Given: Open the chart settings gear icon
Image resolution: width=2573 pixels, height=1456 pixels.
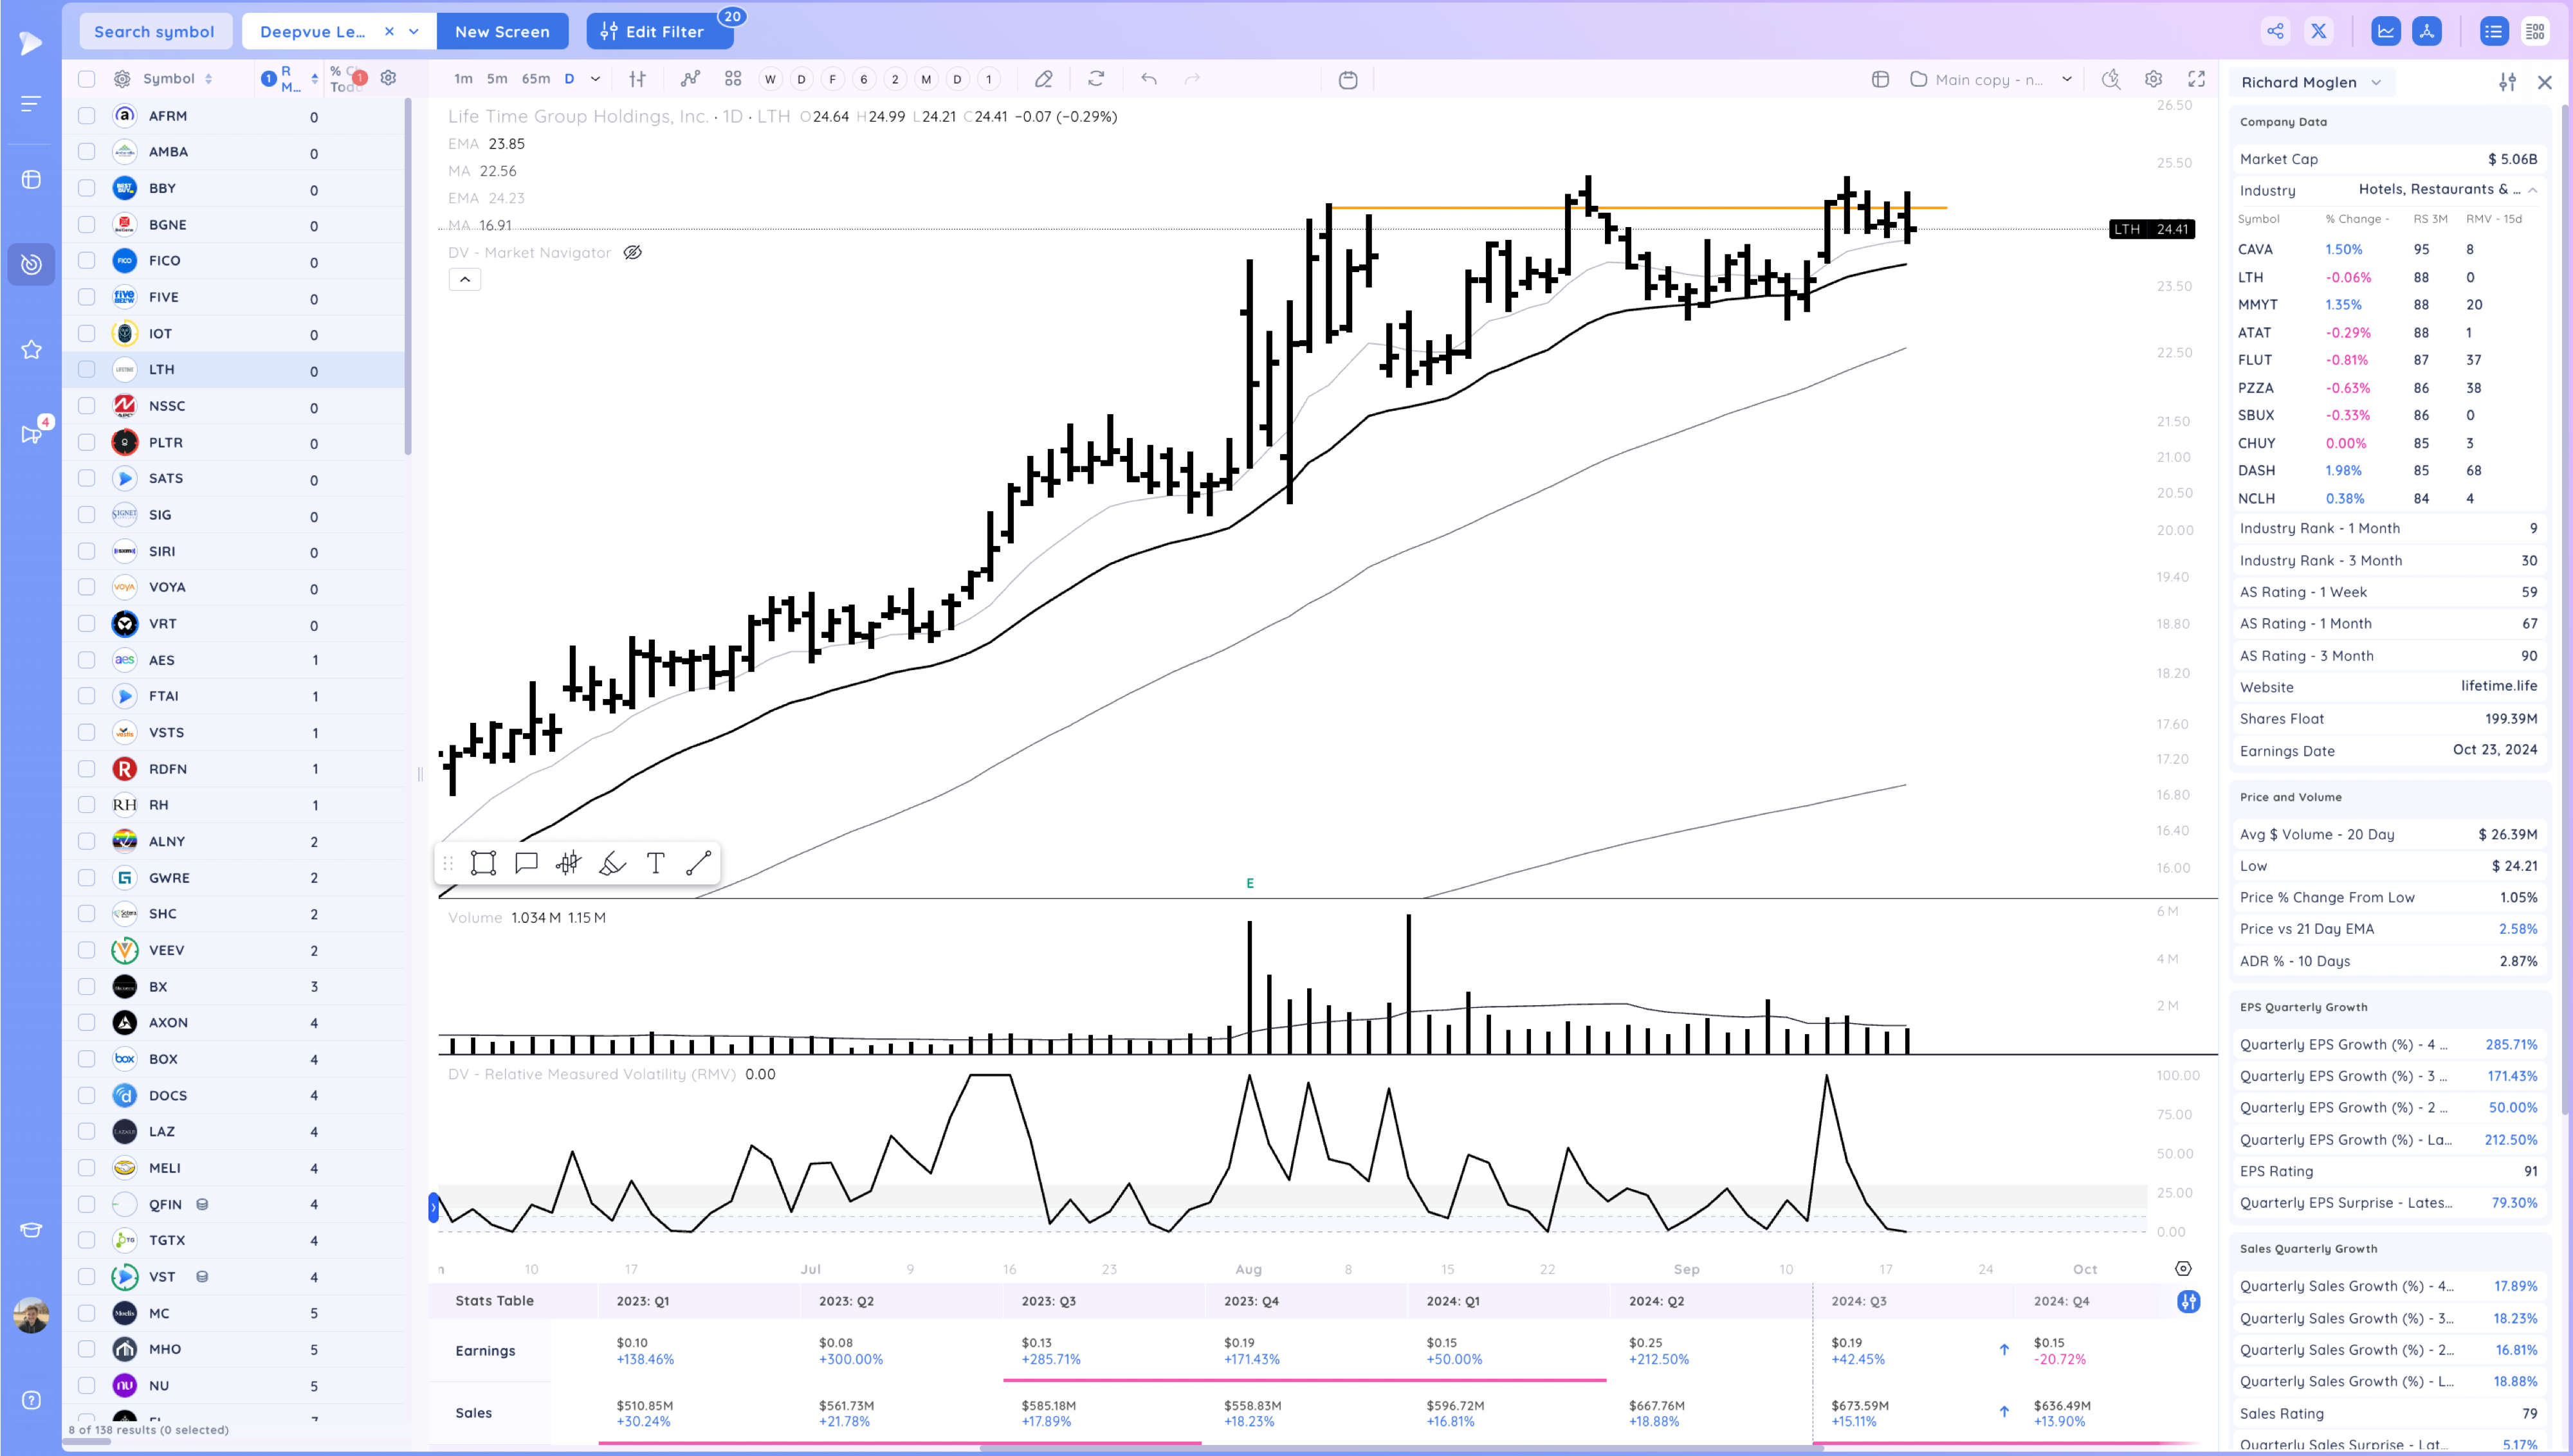Looking at the screenshot, I should coord(2153,79).
